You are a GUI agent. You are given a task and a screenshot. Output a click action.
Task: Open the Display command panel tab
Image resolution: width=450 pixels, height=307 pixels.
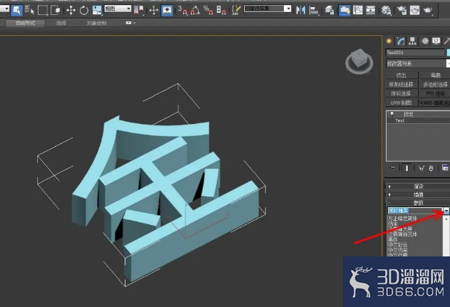(436, 41)
